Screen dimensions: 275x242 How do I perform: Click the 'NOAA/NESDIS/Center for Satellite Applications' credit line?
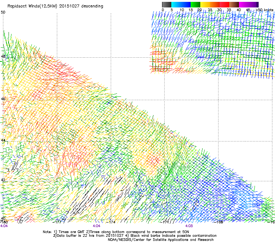(161, 240)
